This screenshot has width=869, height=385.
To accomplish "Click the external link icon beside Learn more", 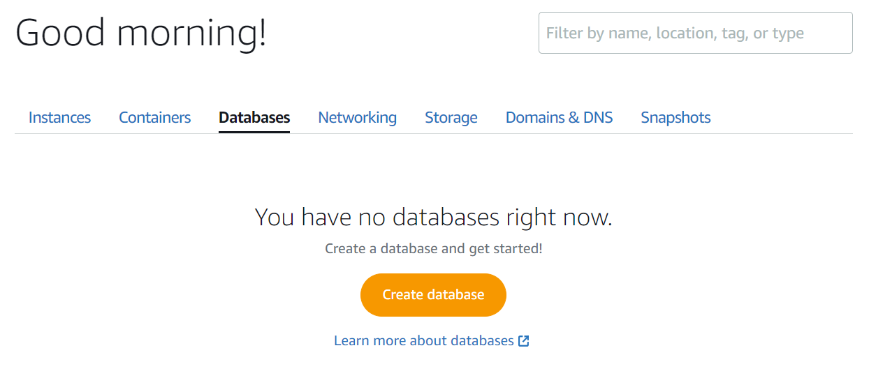I will click(x=523, y=341).
